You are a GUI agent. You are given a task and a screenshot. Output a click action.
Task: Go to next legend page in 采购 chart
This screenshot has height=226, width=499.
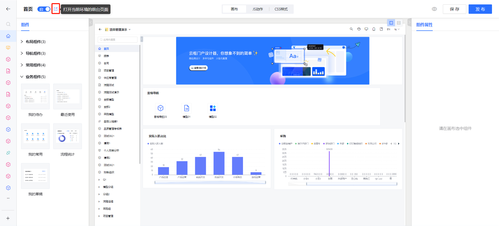pos(399,144)
